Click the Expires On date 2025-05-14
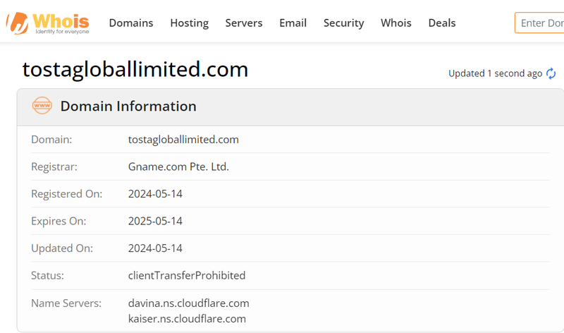The height and width of the screenshot is (333, 564). (x=155, y=221)
